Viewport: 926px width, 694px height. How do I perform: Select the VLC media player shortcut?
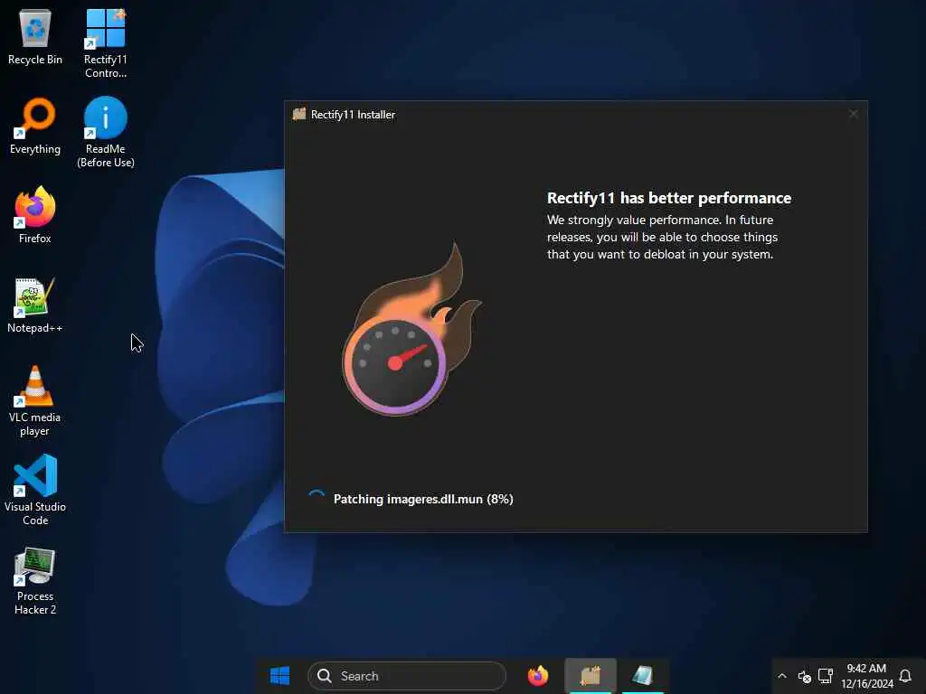pos(35,401)
